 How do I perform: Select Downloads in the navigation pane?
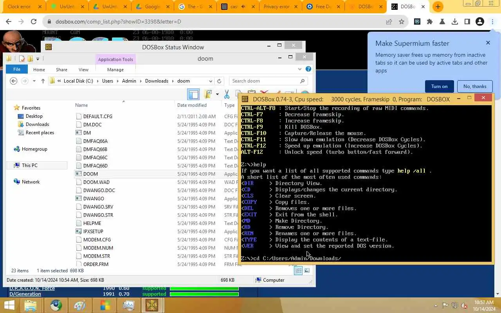pos(37,124)
